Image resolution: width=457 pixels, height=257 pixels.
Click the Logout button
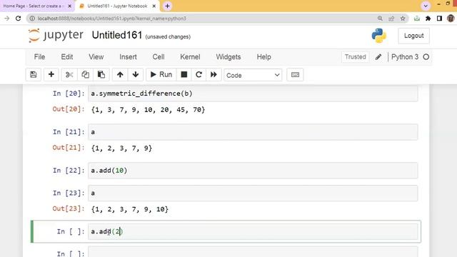click(x=413, y=36)
